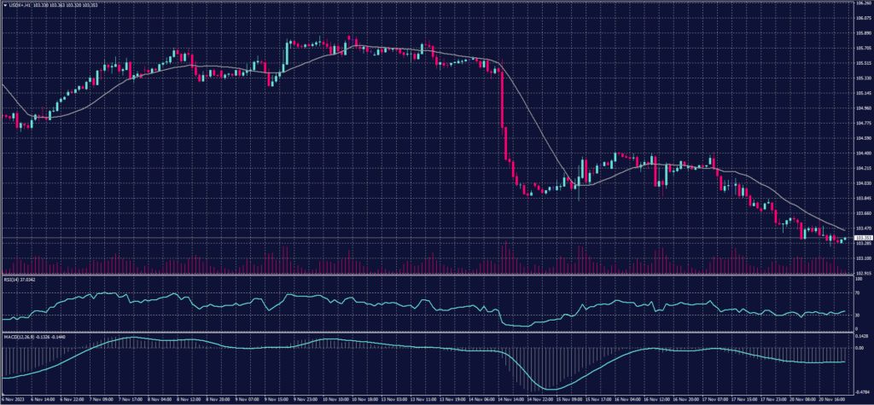
Task: Select the 30 level on RSI scale
Action: tap(856, 315)
